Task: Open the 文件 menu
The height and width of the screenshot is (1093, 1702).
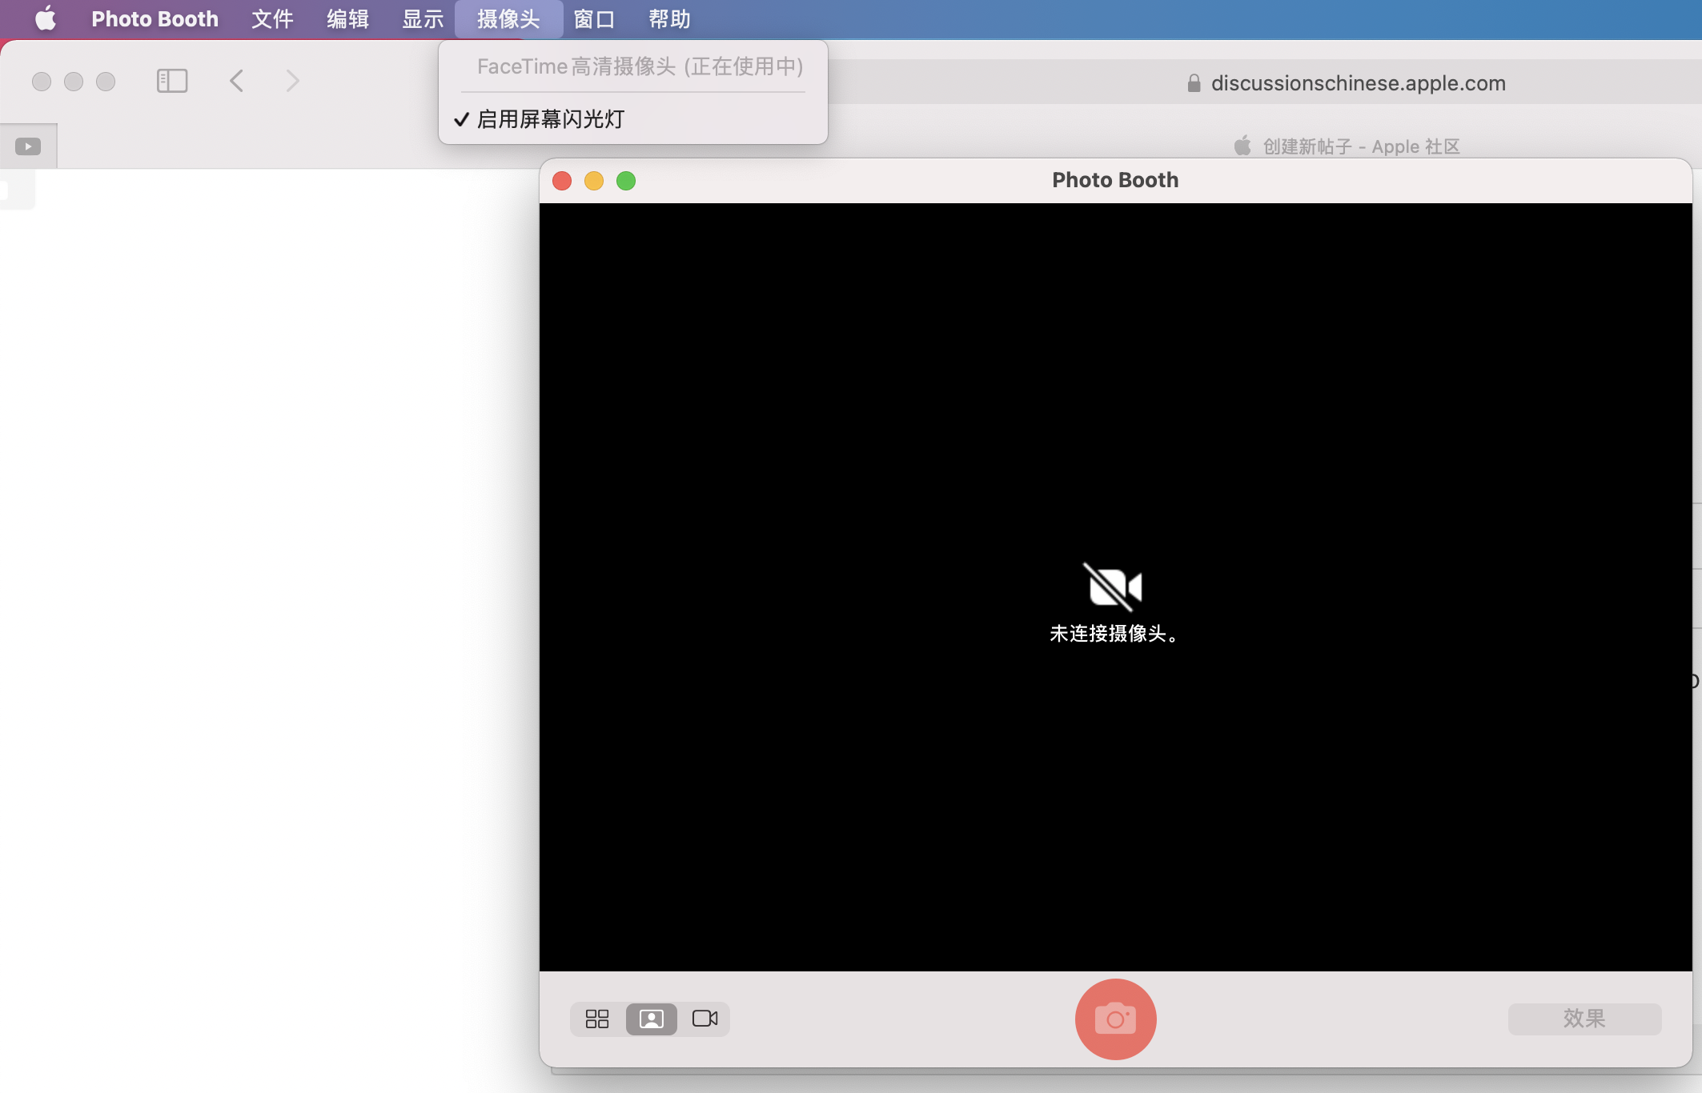Action: 272,18
